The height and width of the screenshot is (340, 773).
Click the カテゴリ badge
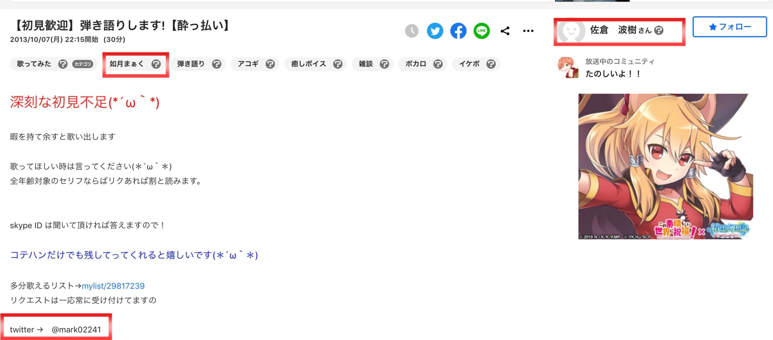pyautogui.click(x=82, y=64)
